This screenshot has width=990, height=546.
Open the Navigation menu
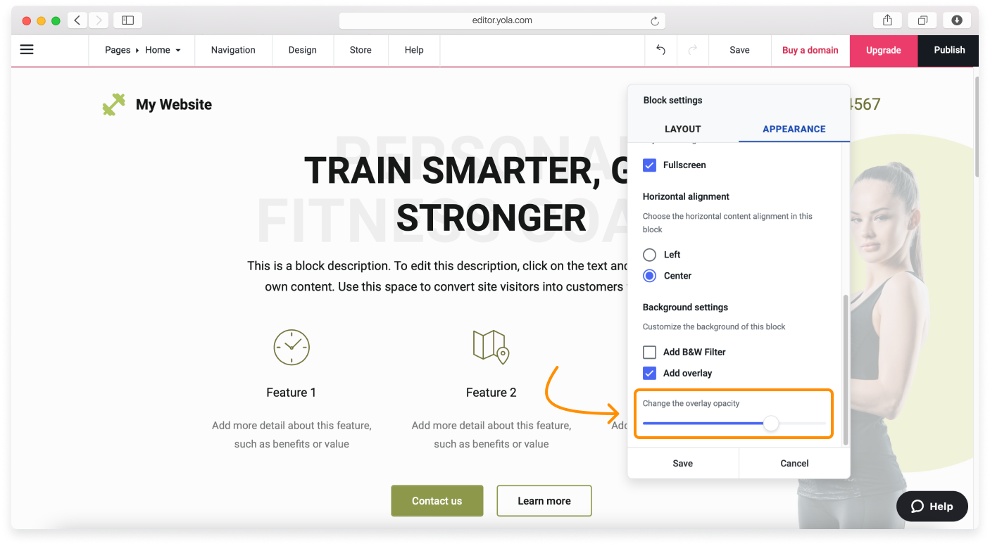tap(233, 50)
